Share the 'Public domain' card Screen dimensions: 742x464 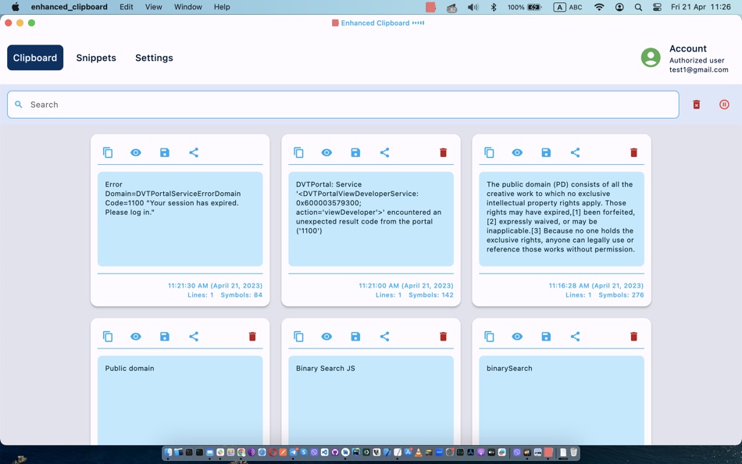click(194, 337)
